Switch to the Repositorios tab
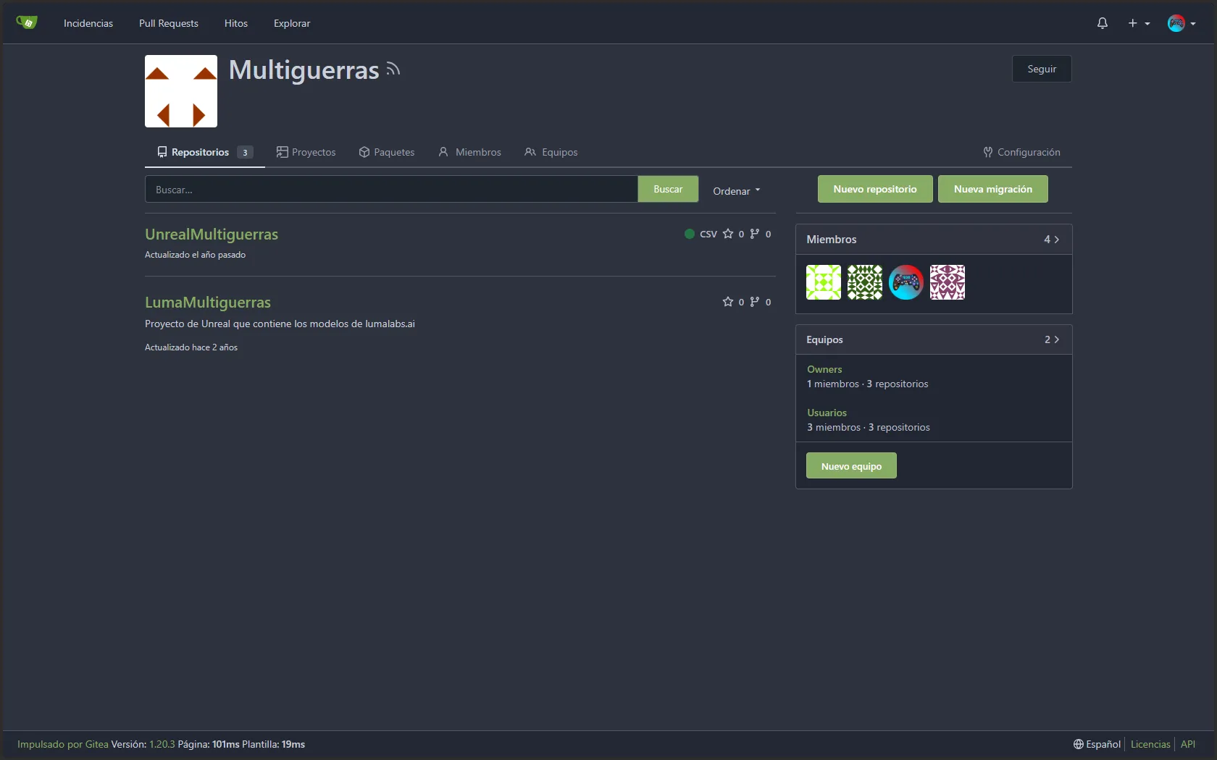The image size is (1217, 760). 205,152
